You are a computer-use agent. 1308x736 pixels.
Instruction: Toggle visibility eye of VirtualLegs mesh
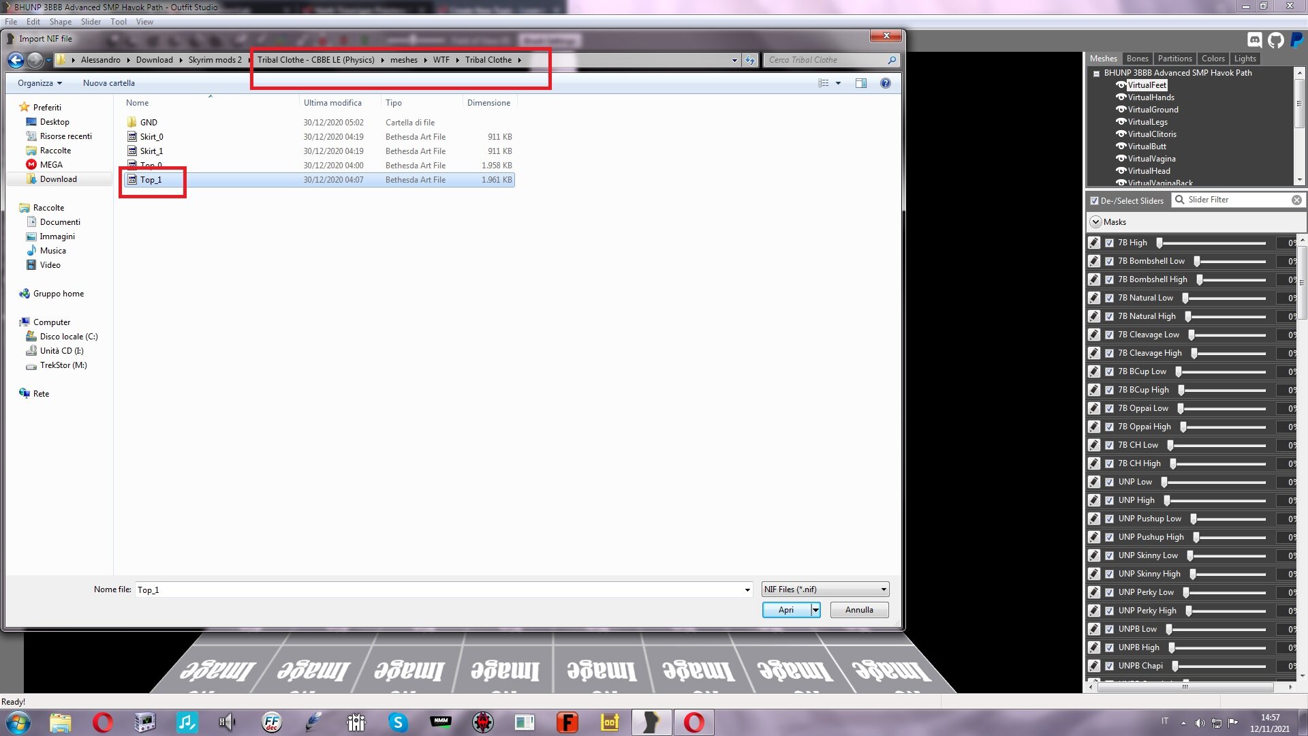(x=1121, y=122)
